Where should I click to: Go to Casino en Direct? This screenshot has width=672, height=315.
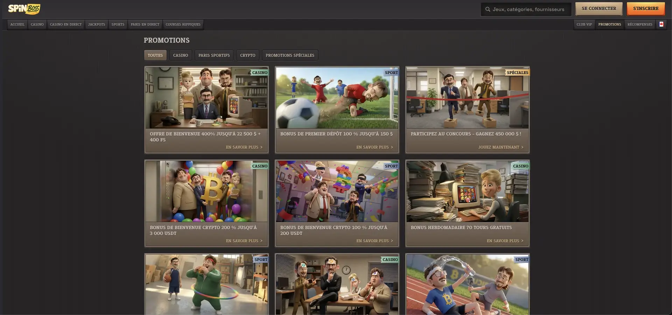[66, 24]
